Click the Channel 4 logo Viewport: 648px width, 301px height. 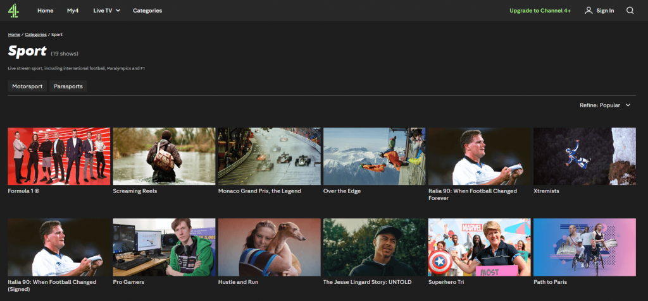13,10
